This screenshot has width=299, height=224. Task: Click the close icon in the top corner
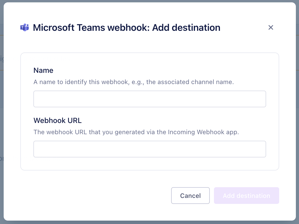point(271,27)
